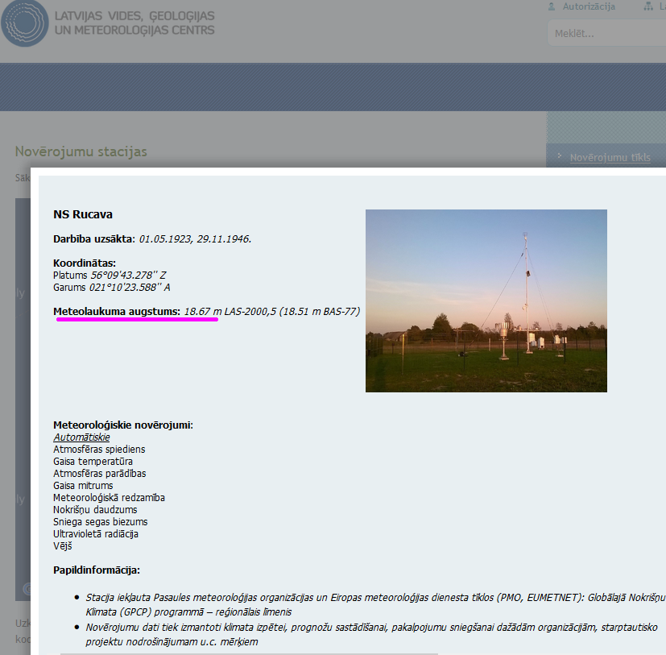Click the bullet text starting Novērojumu dati tiek izmantoti
This screenshot has height=655, width=666.
tap(371, 635)
